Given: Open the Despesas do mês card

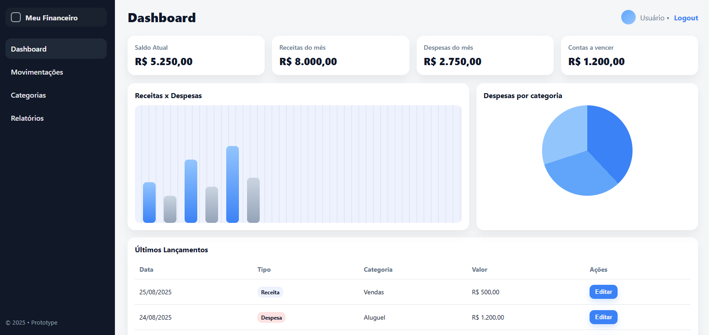Looking at the screenshot, I should [485, 55].
